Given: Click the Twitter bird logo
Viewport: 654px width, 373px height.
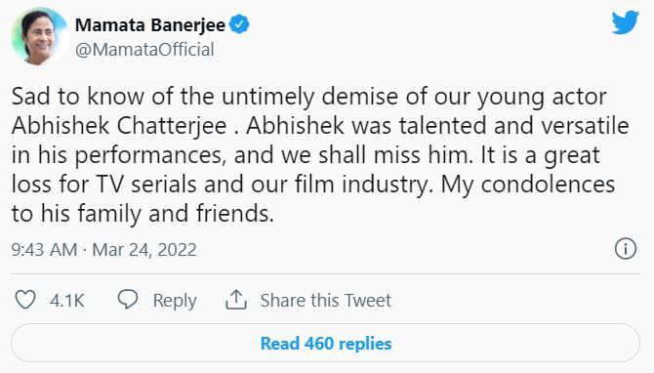Looking at the screenshot, I should pos(625,22).
